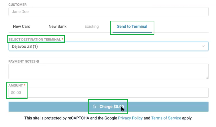Open the Dejavoo Z8 terminal dropdown
The image size is (216, 127).
click(x=105, y=46)
